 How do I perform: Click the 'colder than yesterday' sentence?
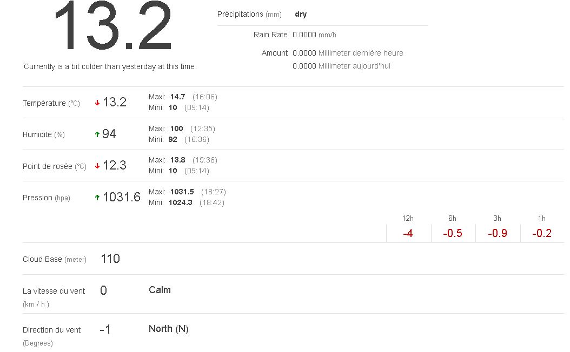click(110, 66)
